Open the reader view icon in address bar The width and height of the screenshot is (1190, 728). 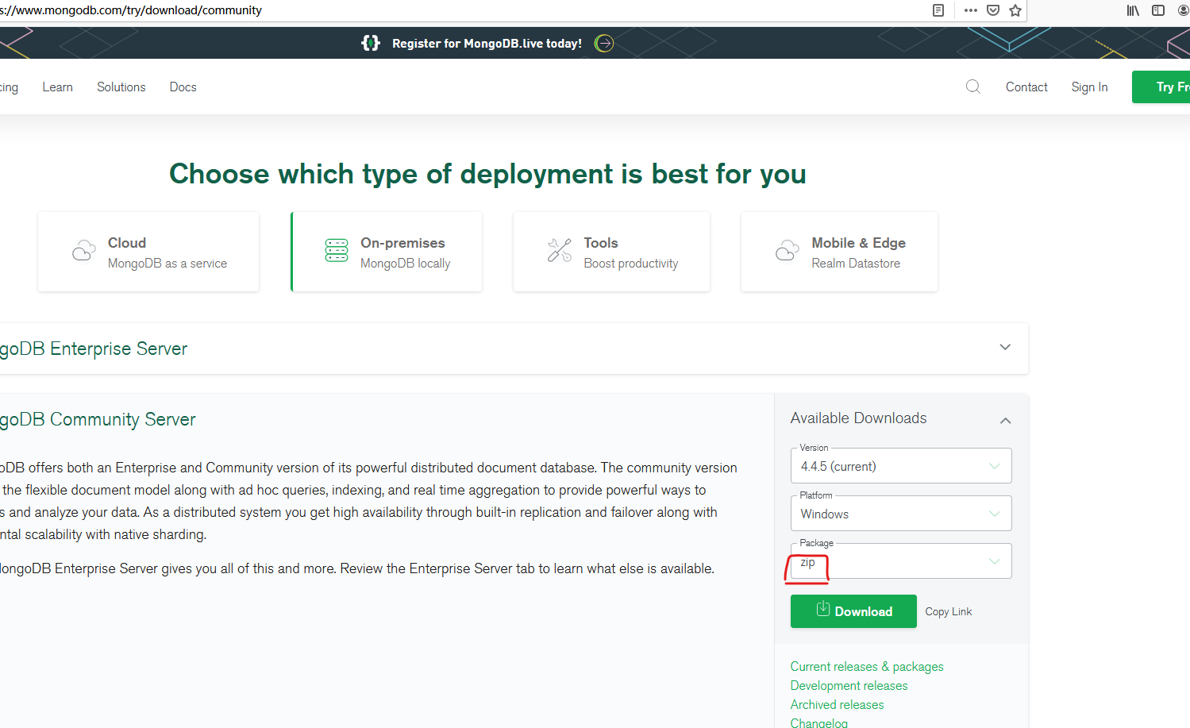[x=938, y=10]
